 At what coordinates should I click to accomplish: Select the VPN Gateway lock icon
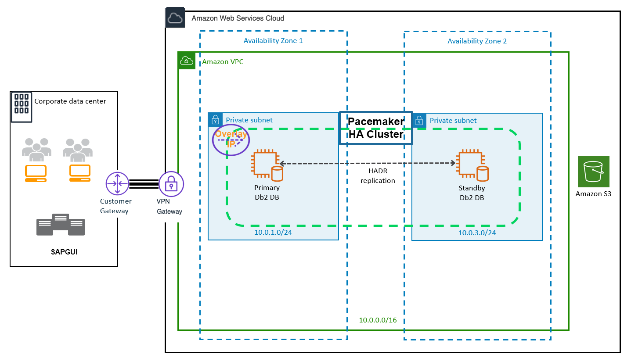tap(171, 184)
